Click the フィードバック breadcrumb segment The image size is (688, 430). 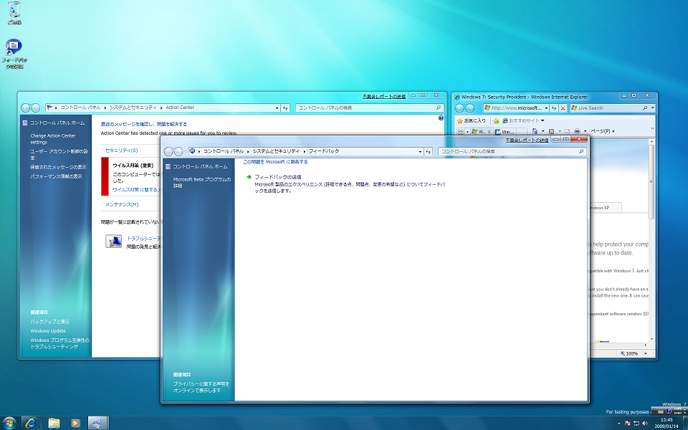pyautogui.click(x=324, y=151)
